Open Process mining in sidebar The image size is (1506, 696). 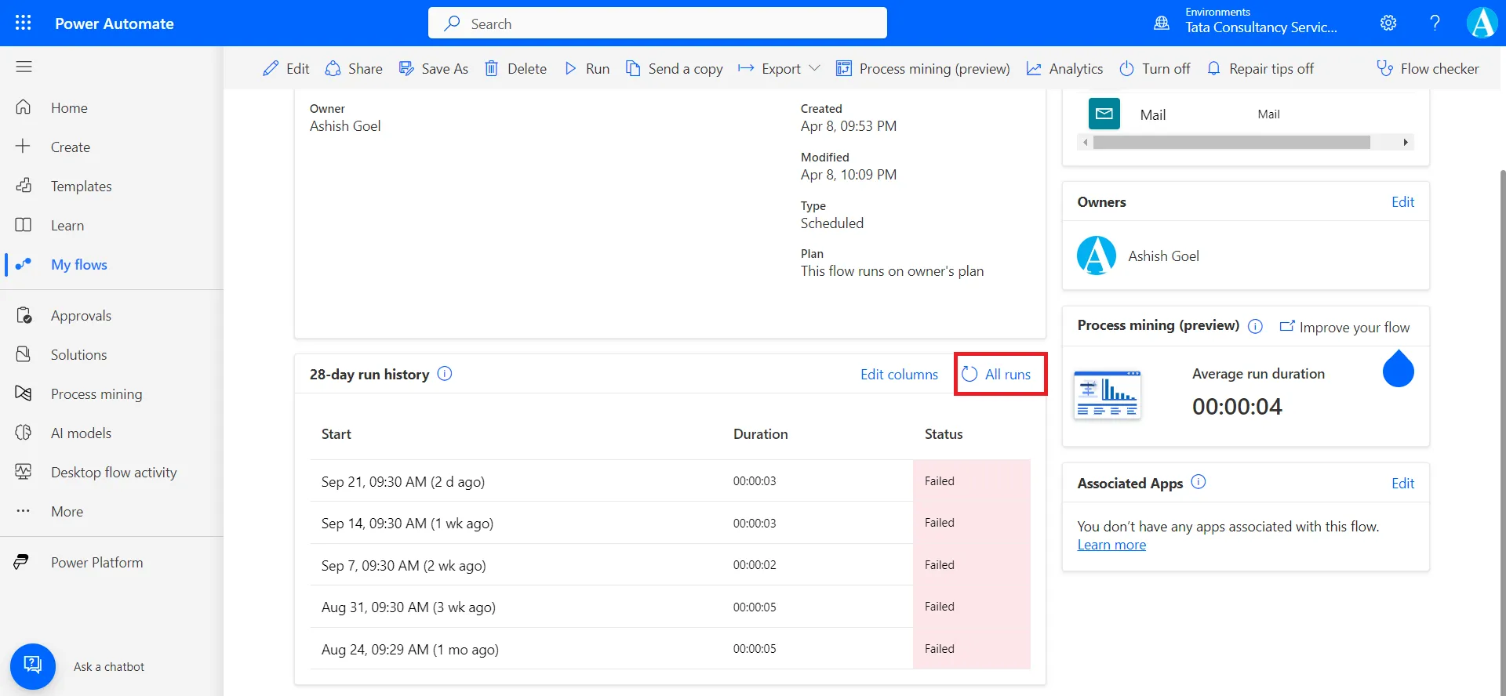tap(111, 393)
